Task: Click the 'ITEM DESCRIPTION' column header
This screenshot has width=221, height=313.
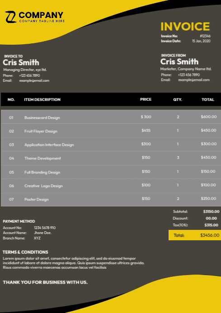Action: pyautogui.click(x=42, y=99)
